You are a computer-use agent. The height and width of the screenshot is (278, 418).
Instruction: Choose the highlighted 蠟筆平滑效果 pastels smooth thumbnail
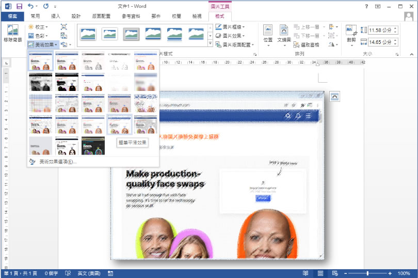pos(119,125)
